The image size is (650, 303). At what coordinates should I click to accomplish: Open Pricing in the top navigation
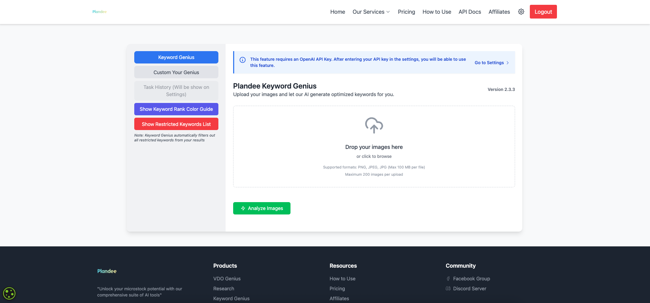[406, 12]
